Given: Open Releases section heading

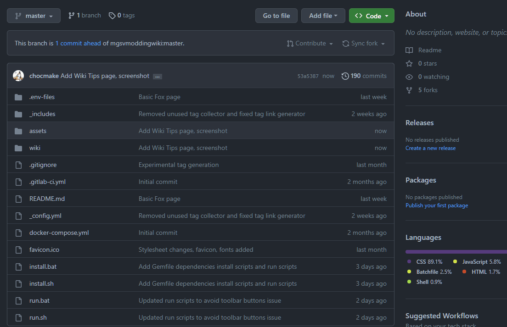Looking at the screenshot, I should (419, 122).
